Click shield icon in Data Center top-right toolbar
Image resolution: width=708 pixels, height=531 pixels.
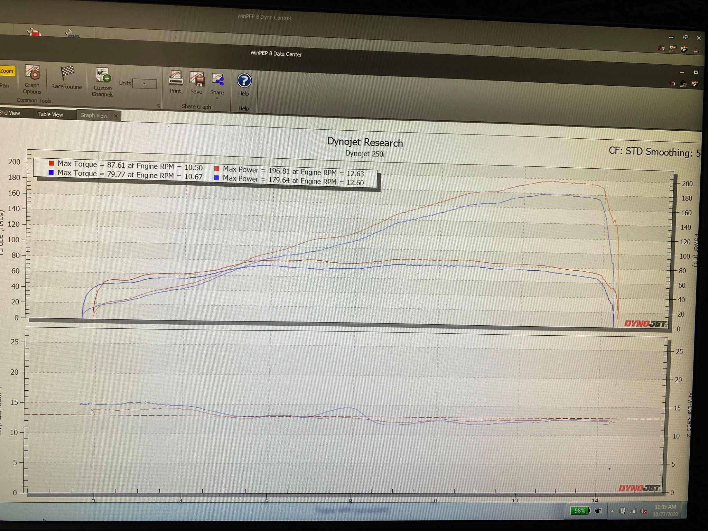tap(695, 84)
